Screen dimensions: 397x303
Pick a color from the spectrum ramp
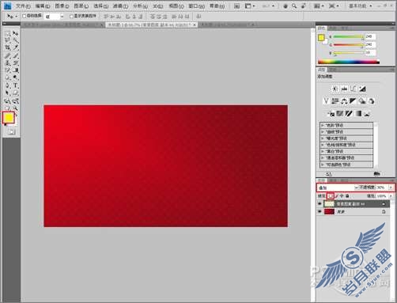(x=349, y=62)
